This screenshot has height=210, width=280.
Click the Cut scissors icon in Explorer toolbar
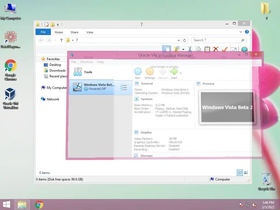coord(190,49)
